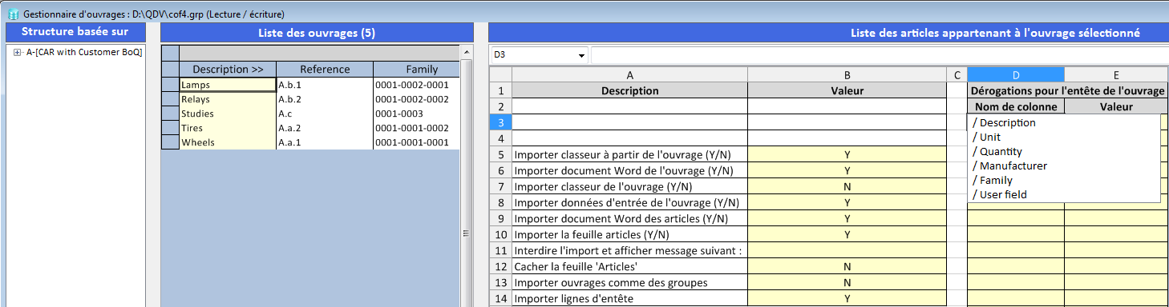
Task: Select column D header in the spreadsheet
Action: 1016,74
